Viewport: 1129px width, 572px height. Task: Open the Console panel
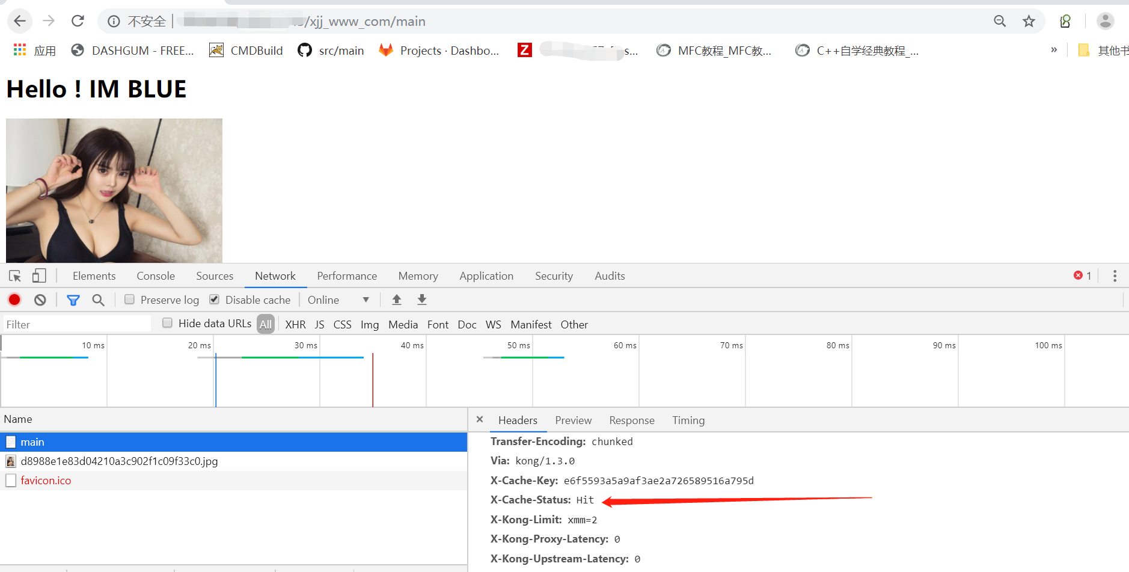point(155,275)
